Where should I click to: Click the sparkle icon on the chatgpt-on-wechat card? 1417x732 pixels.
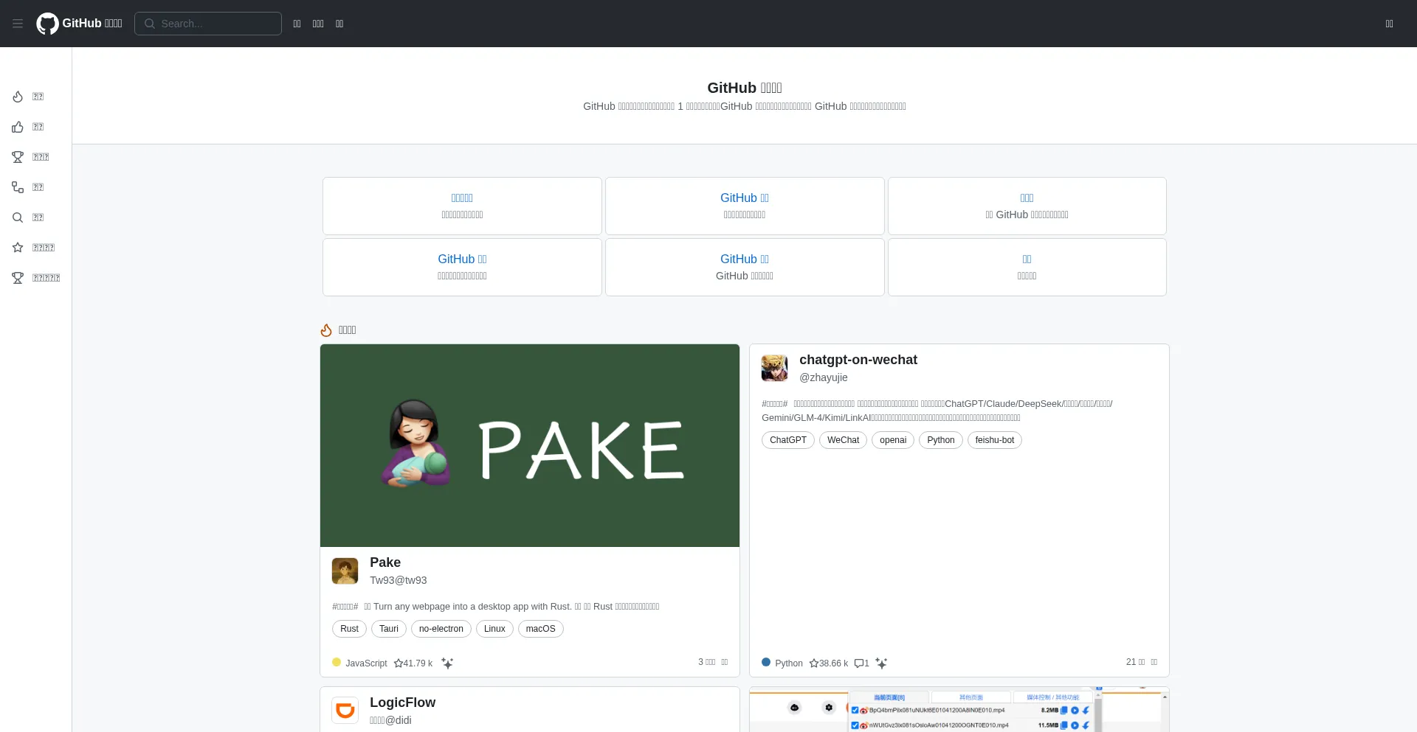pyautogui.click(x=881, y=663)
